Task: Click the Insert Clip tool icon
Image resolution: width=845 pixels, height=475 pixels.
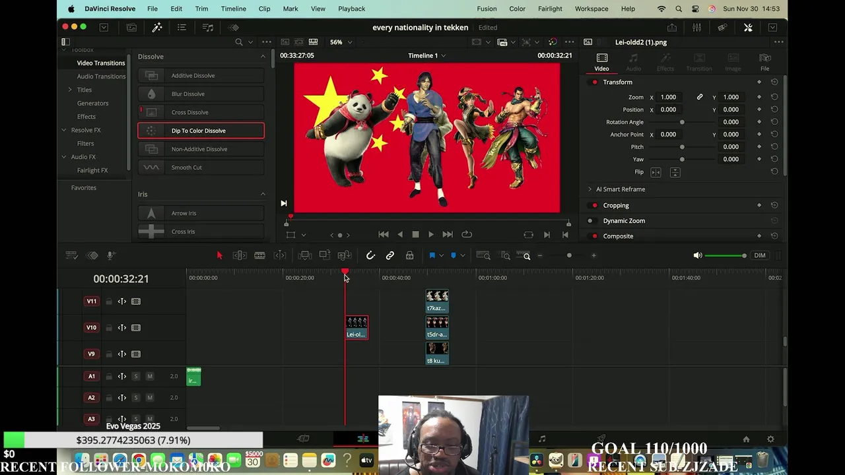Action: [304, 255]
